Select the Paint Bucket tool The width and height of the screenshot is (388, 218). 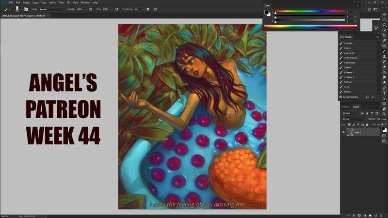click(384, 72)
